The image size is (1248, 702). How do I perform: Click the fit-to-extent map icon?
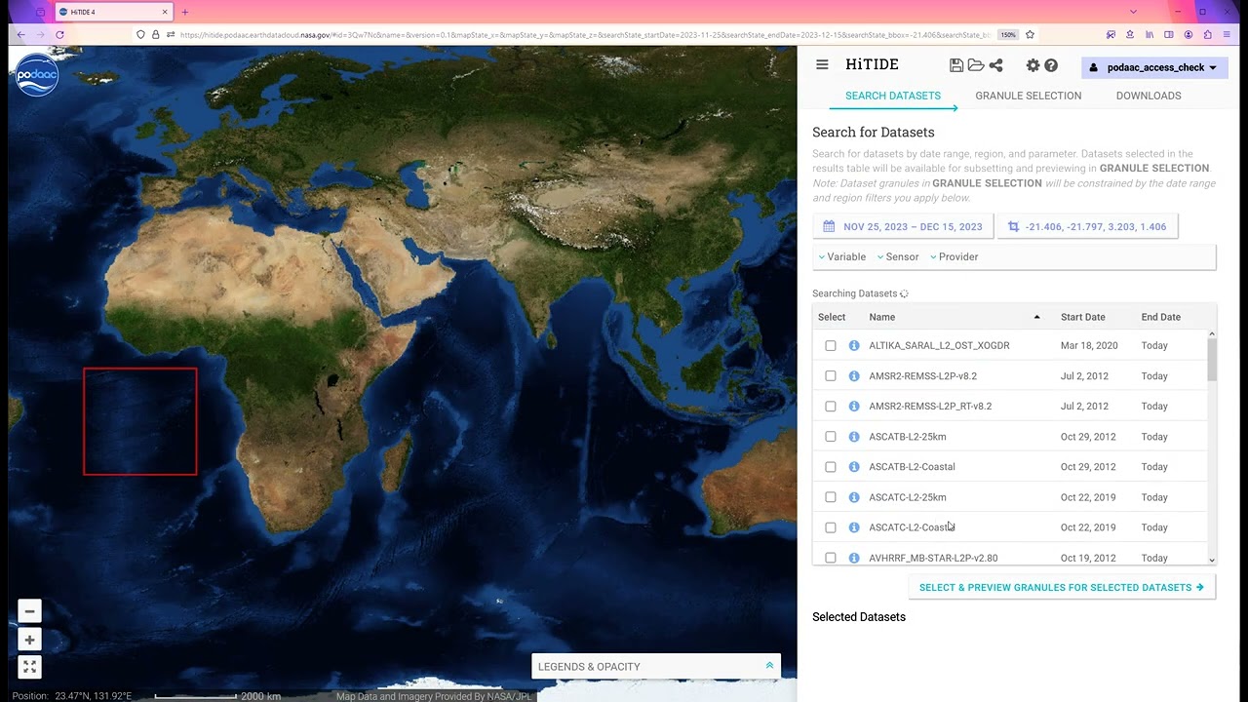point(29,668)
